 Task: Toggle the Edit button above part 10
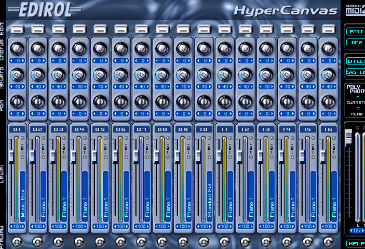[x=204, y=30]
